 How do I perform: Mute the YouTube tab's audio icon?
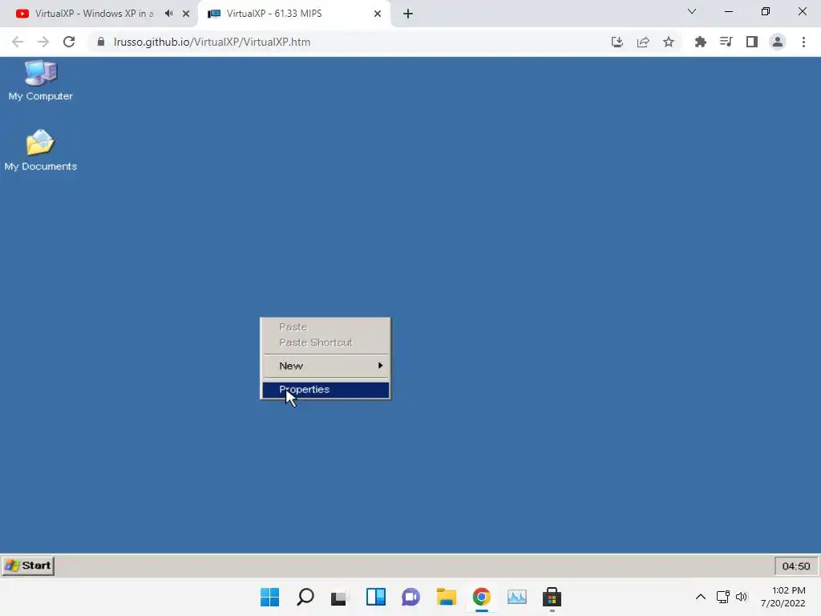coord(168,14)
